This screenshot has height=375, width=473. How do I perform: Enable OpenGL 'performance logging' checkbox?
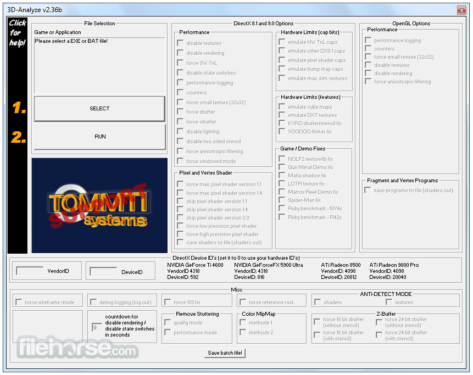click(368, 40)
